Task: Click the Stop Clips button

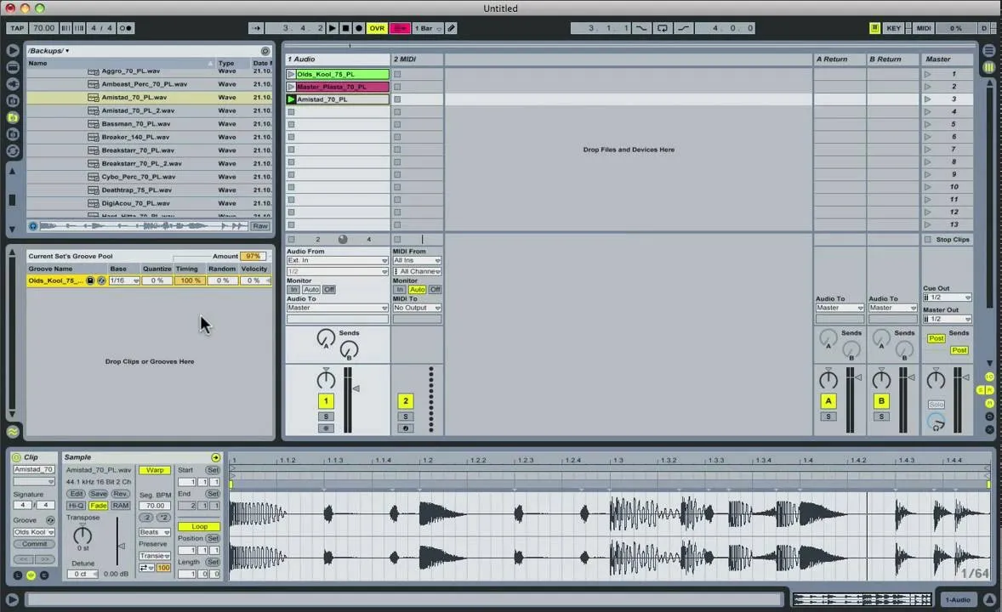Action: [x=947, y=240]
